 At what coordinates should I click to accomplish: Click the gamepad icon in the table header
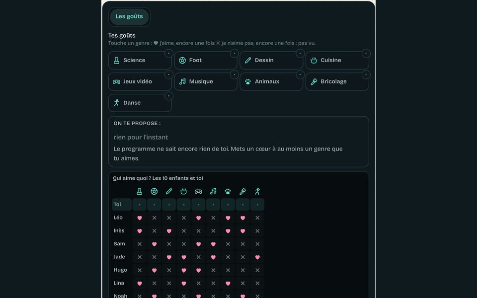tap(198, 191)
